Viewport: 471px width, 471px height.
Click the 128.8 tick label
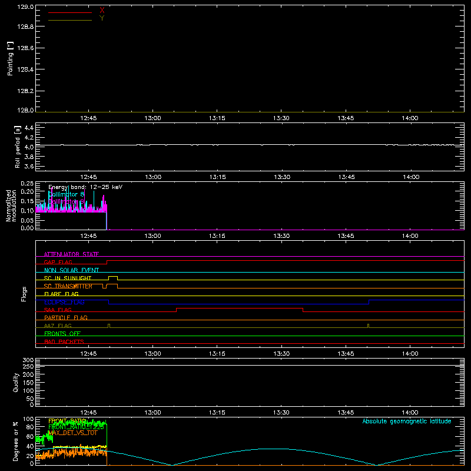pyautogui.click(x=25, y=26)
